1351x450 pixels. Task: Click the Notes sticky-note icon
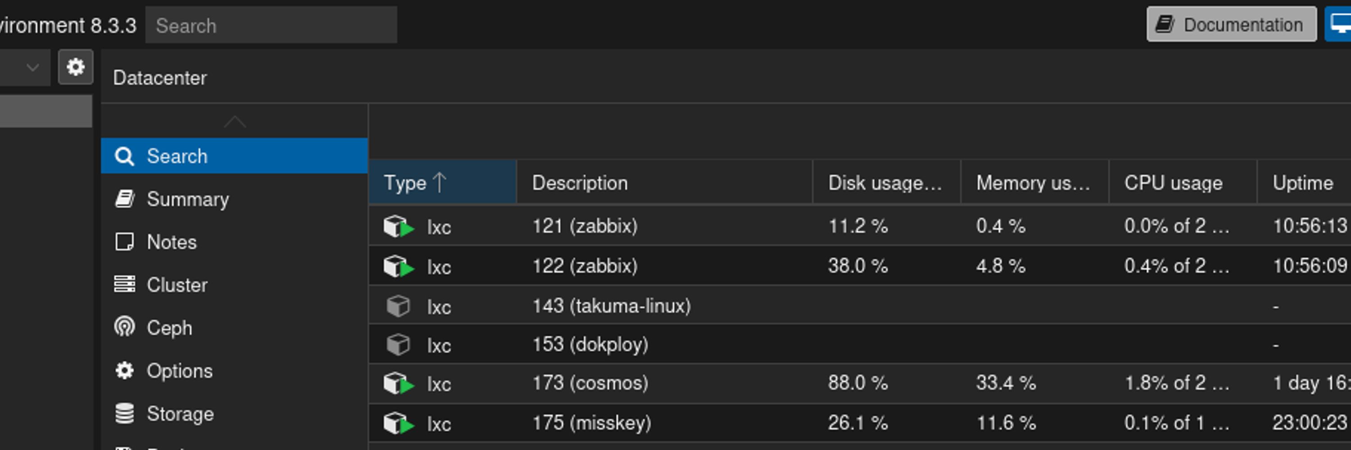124,242
